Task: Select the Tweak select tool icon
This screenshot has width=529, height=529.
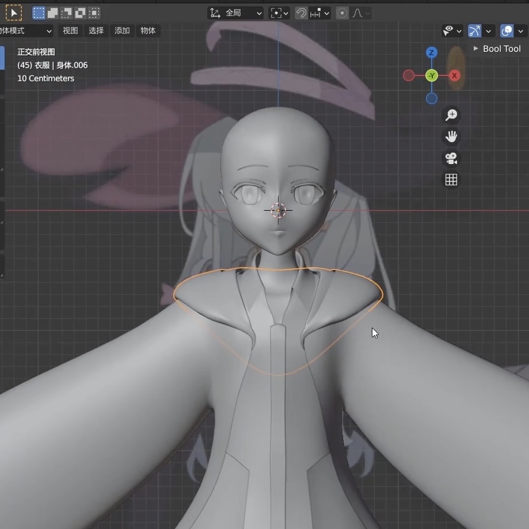Action: pyautogui.click(x=13, y=13)
